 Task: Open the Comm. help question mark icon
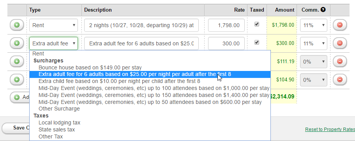click(x=323, y=10)
